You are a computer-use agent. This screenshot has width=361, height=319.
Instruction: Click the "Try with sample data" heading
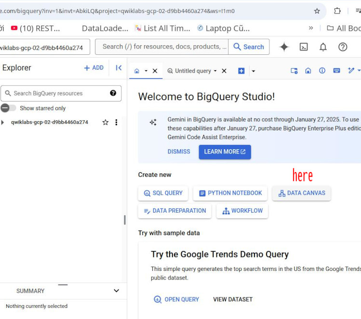point(169,233)
